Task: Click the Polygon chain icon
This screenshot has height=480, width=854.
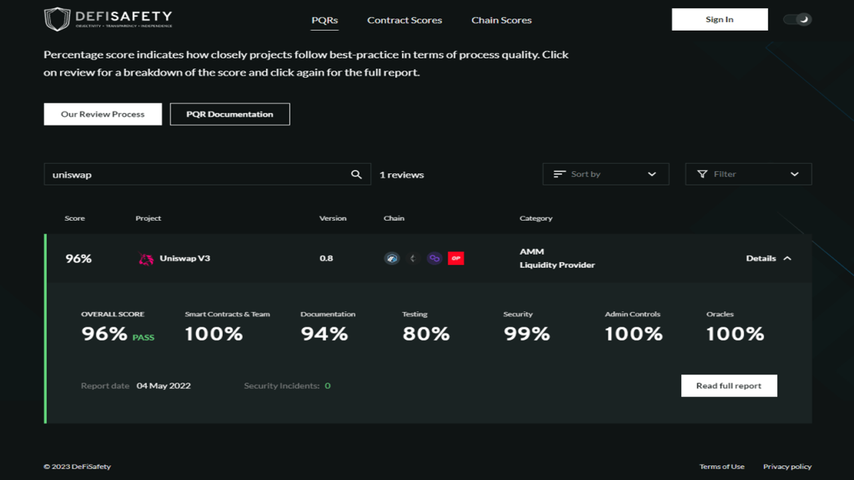Action: tap(434, 258)
